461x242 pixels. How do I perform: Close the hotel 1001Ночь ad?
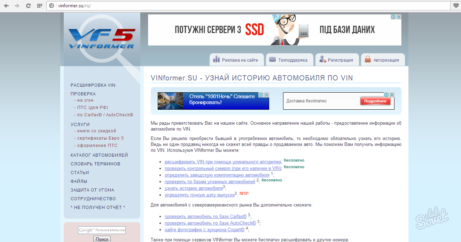[x=266, y=95]
